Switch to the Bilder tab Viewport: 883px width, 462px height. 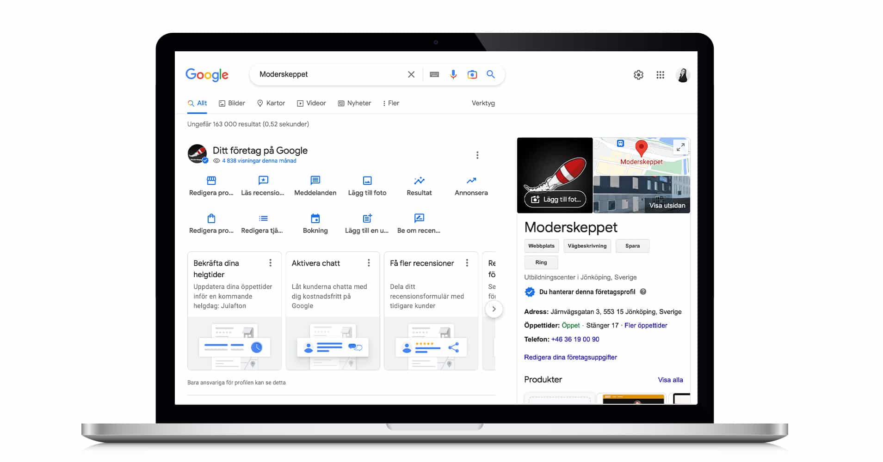(232, 103)
